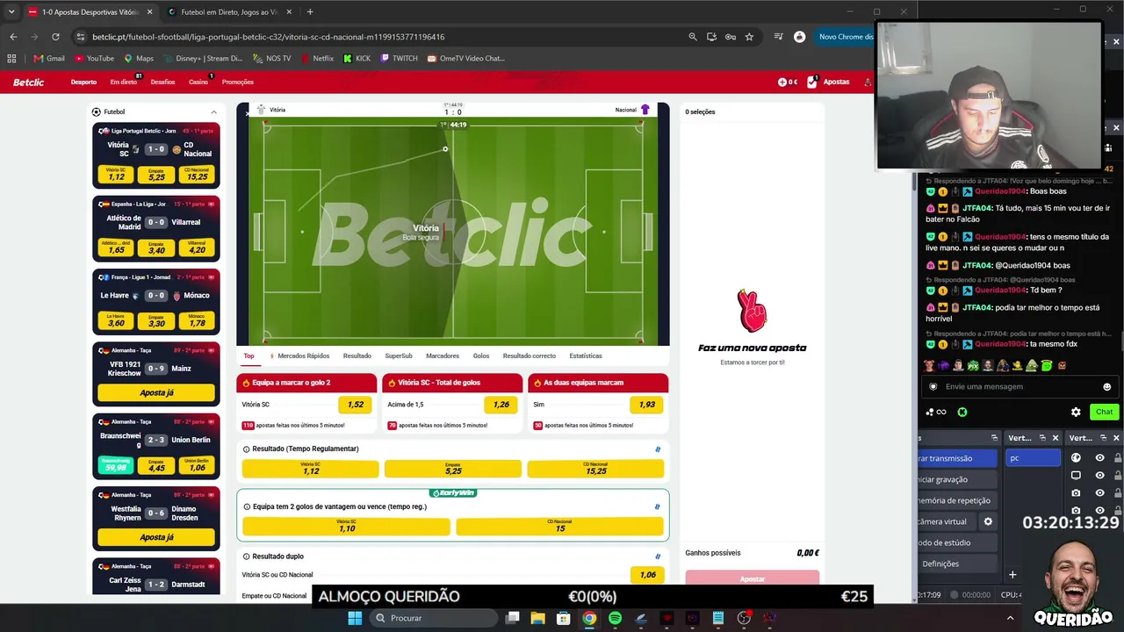Send message with green Chat button
1124x632 pixels.
point(1104,412)
